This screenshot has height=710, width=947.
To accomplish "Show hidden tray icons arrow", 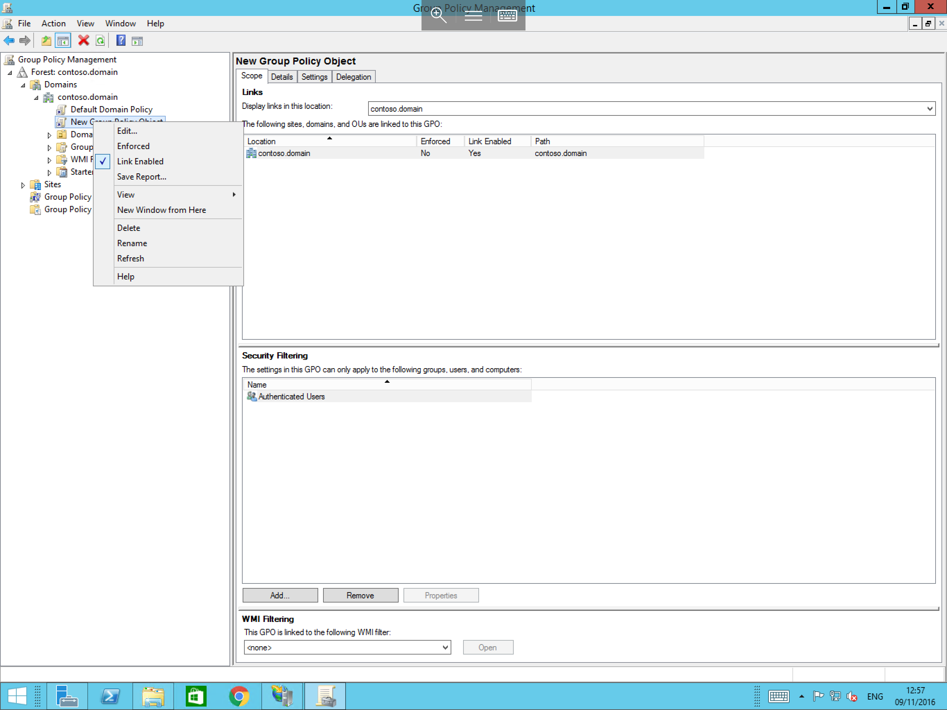I will 801,696.
